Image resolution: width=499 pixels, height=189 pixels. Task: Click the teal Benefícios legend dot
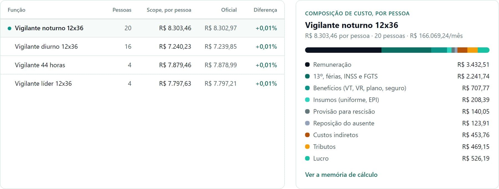[307, 88]
